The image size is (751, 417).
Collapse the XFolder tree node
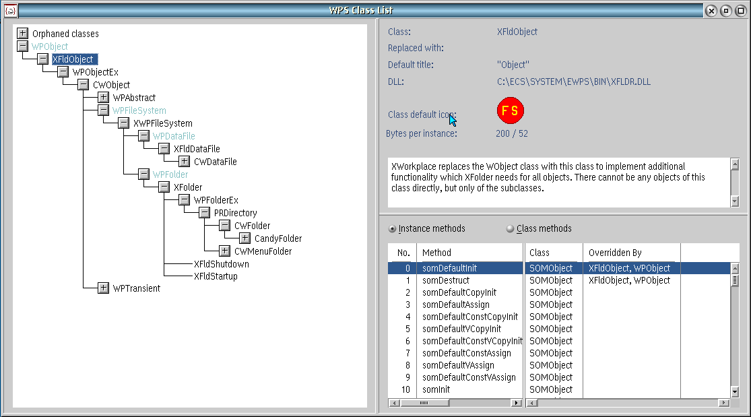(164, 187)
